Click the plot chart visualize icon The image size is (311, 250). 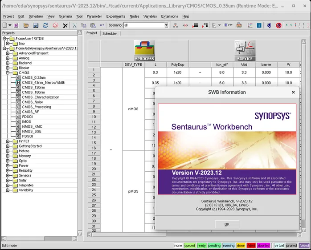[x=250, y=25]
